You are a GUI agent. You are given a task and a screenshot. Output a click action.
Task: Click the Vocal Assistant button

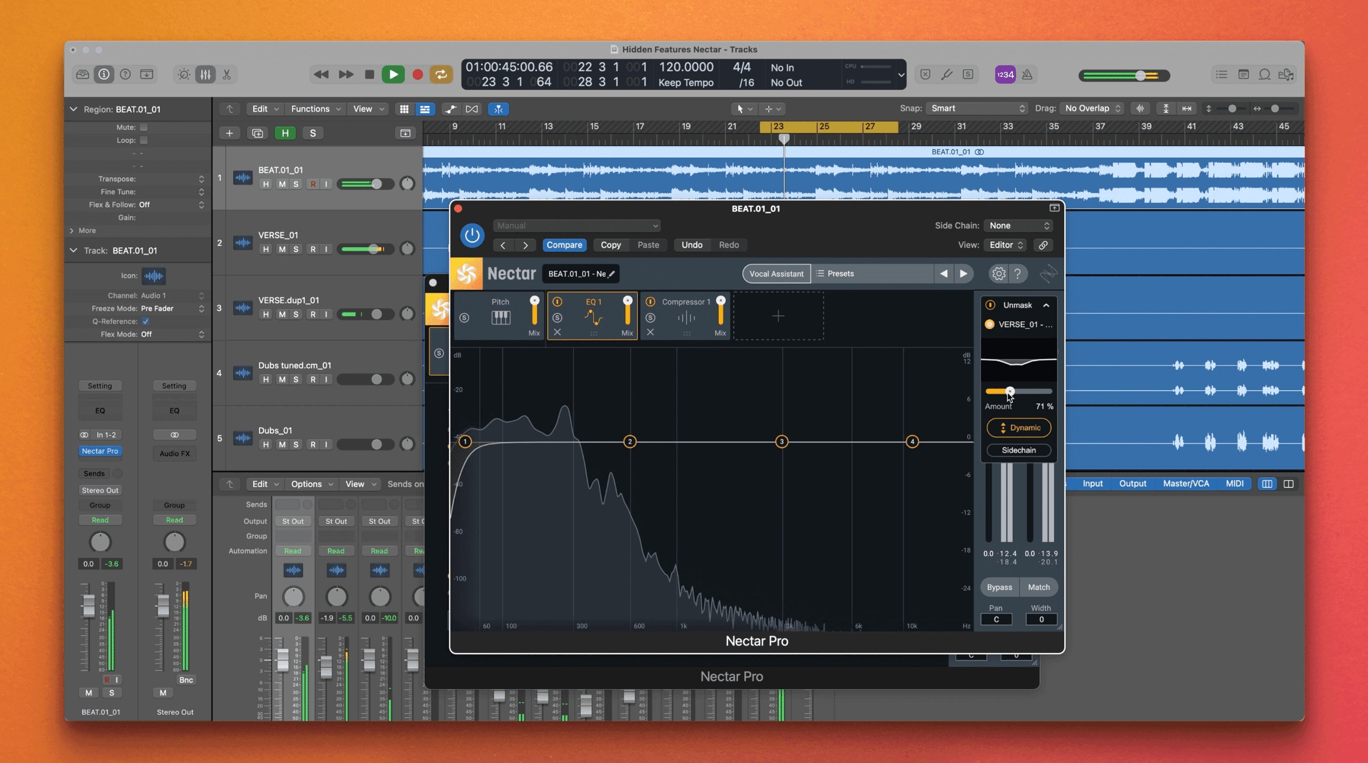click(776, 274)
